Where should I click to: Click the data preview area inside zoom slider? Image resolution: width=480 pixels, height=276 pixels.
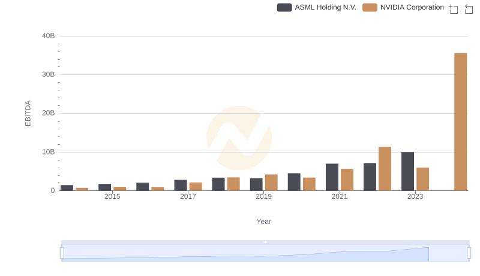coord(265,253)
